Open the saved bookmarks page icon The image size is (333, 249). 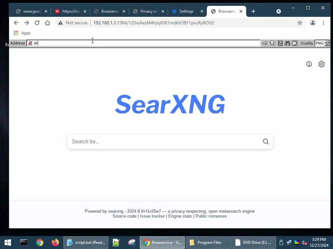coord(280,43)
